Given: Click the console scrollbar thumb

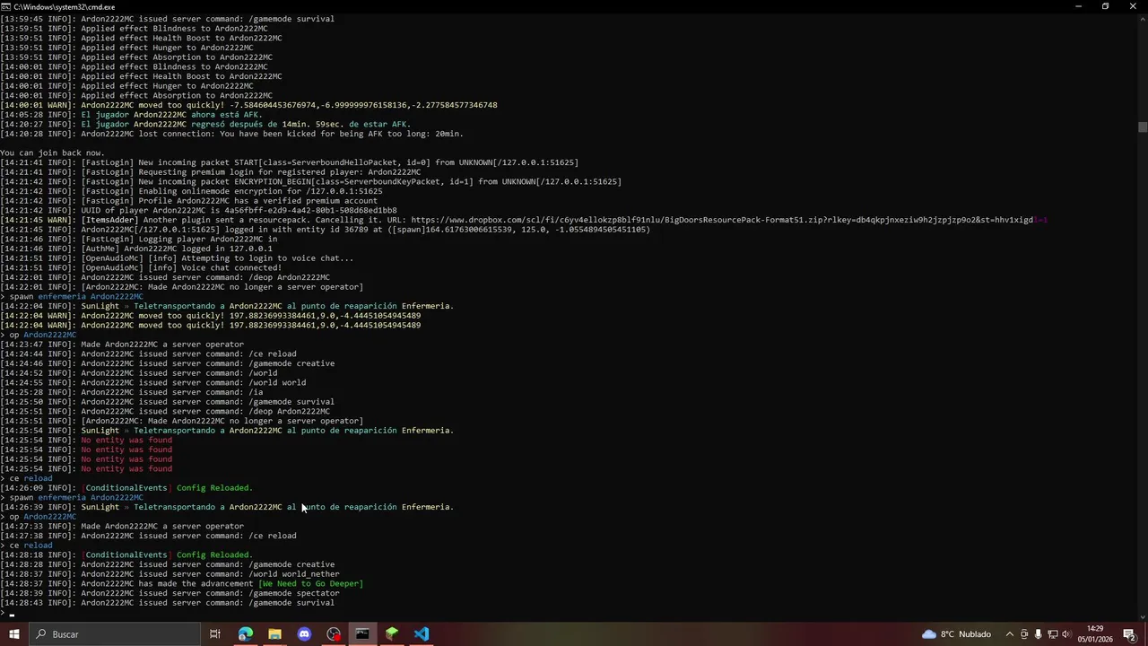Looking at the screenshot, I should 1142,127.
